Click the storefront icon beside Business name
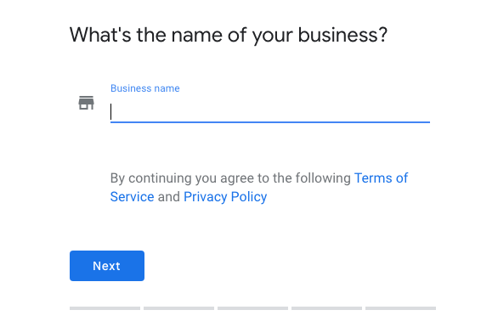This screenshot has height=327, width=498. [86, 103]
